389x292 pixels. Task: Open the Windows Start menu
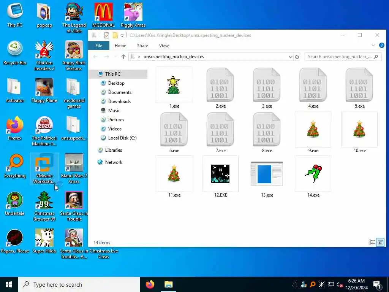click(9, 284)
